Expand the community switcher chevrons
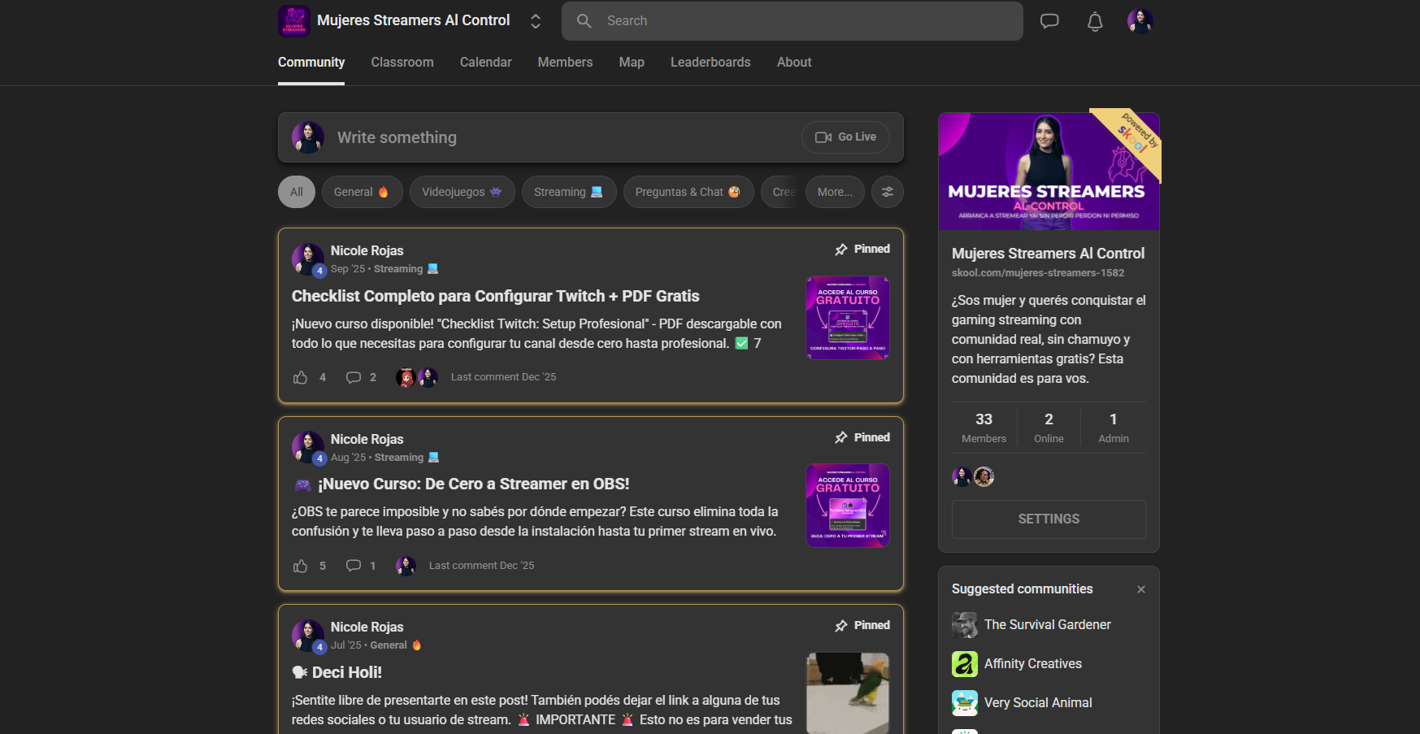 coord(535,21)
